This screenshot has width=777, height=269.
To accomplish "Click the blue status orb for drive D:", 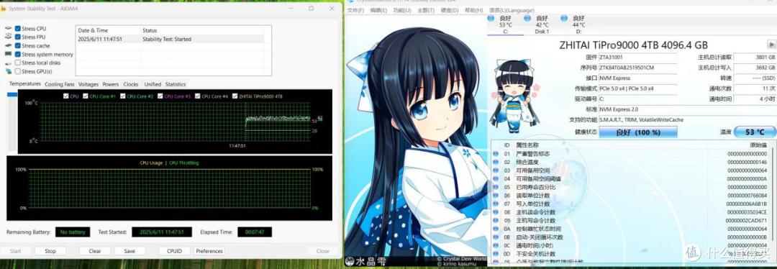I will click(x=563, y=18).
